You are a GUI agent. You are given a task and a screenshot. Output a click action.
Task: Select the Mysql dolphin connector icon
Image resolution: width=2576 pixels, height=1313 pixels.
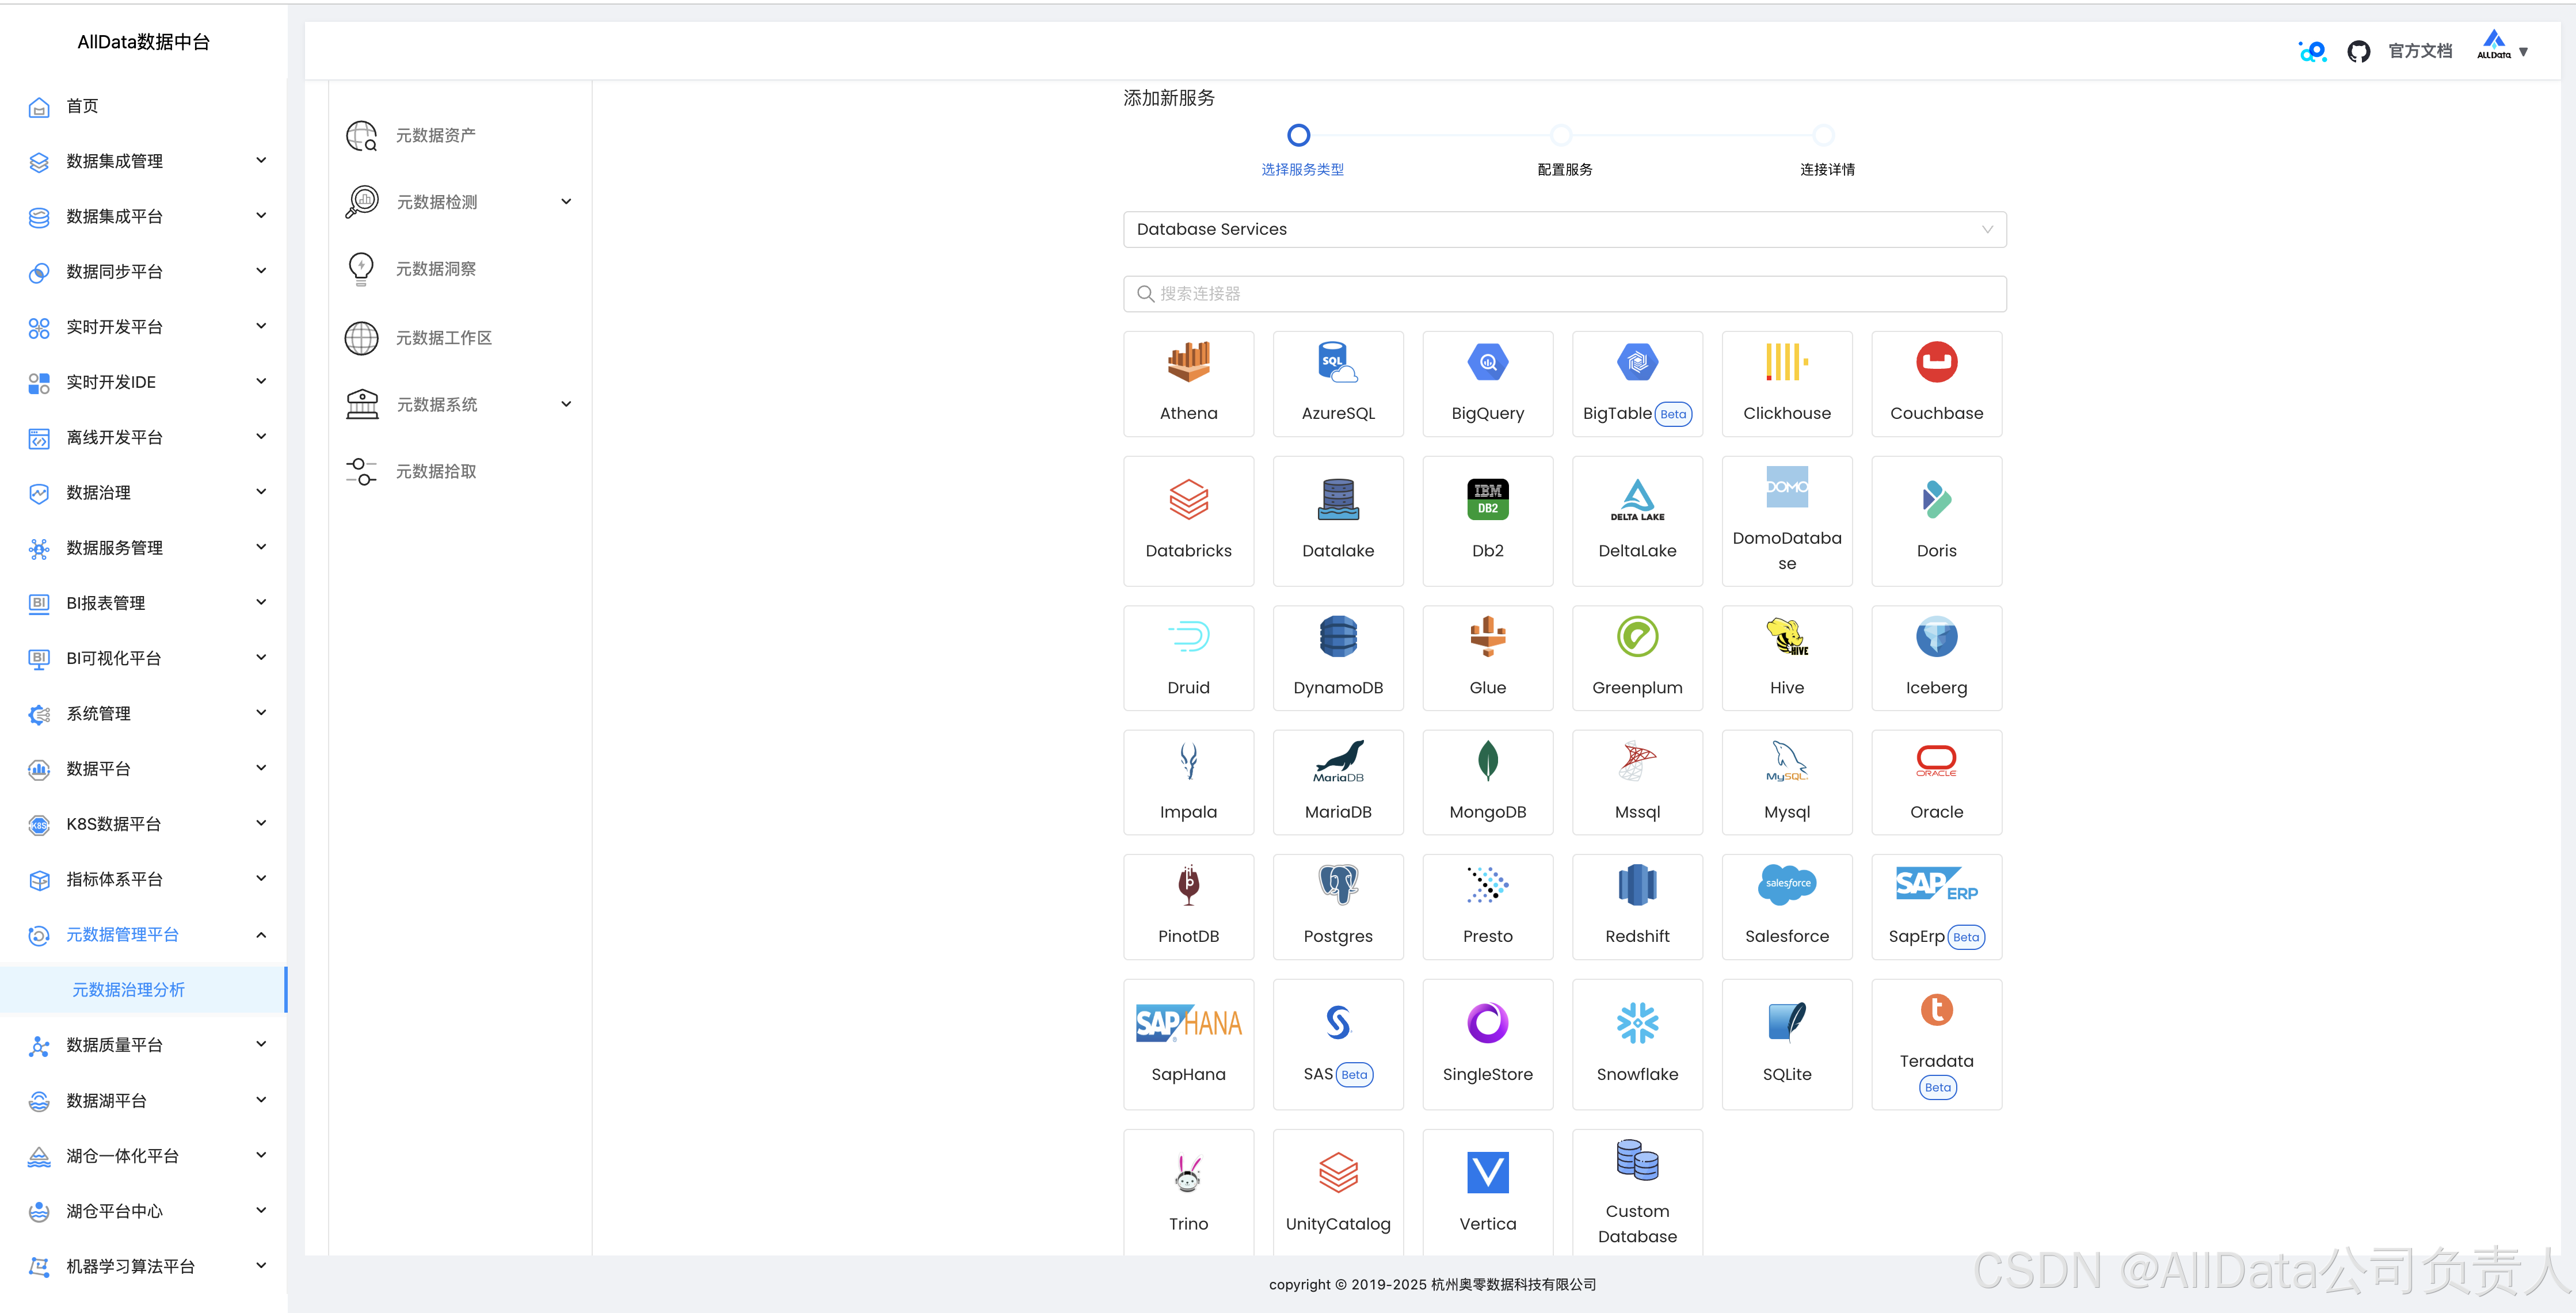click(1786, 761)
